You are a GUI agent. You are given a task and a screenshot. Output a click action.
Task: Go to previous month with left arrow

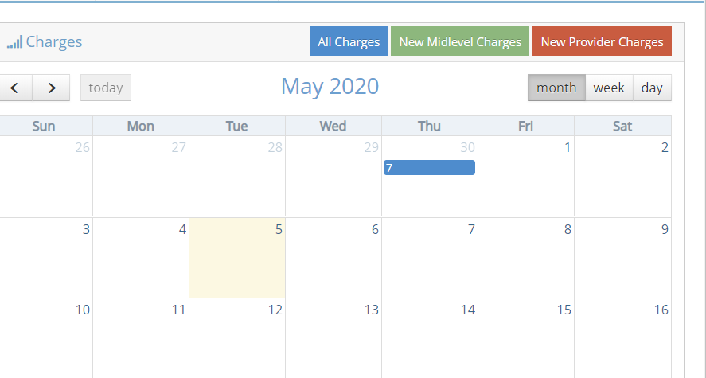[x=15, y=88]
